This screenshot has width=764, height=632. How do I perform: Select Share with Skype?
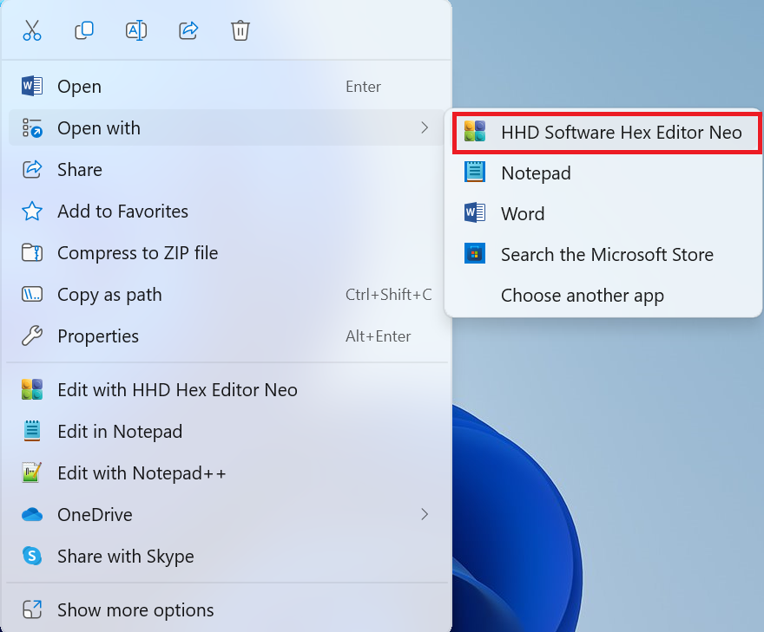(x=227, y=556)
